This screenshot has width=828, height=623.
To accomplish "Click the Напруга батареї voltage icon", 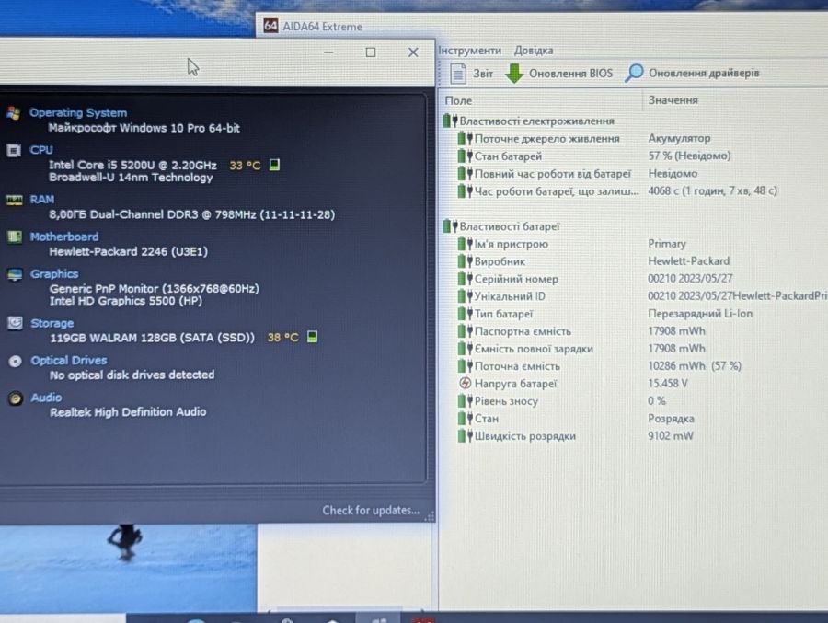I will click(x=465, y=384).
